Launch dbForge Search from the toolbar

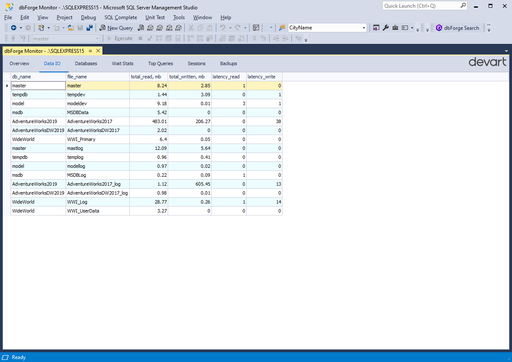pos(458,28)
